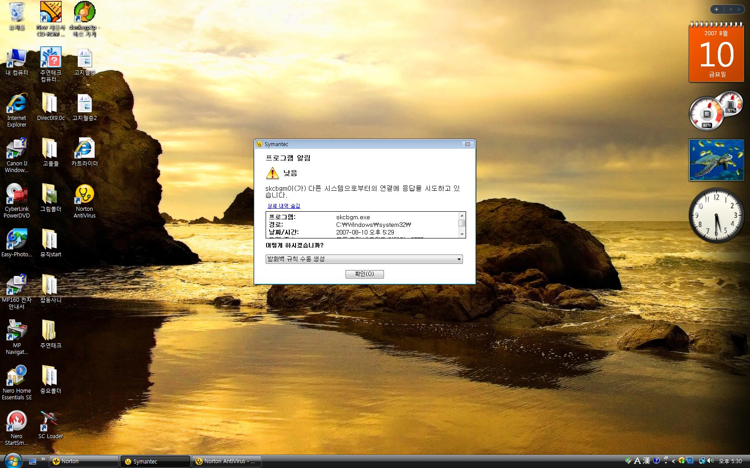The width and height of the screenshot is (750, 468).
Task: Select the Easy-Photo shortcut icon
Action: pyautogui.click(x=17, y=243)
